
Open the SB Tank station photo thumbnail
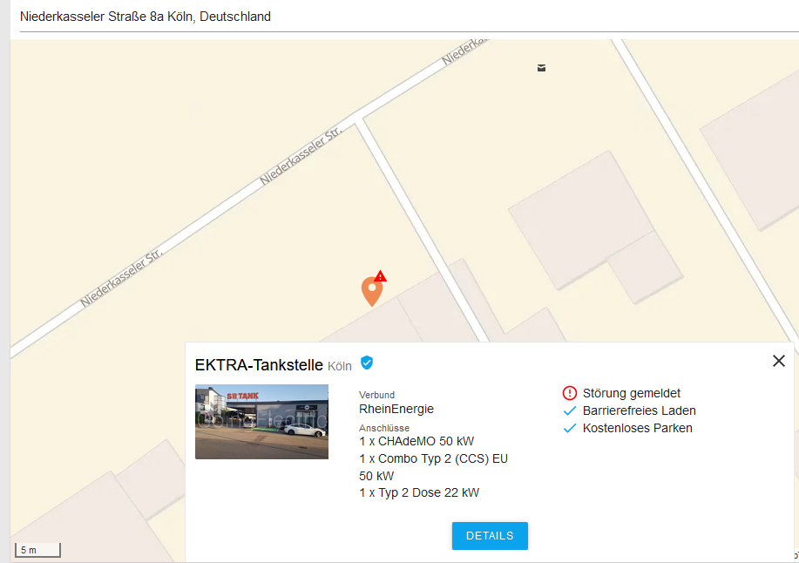point(262,422)
